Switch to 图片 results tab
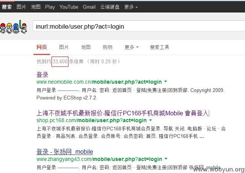 tap(64, 47)
